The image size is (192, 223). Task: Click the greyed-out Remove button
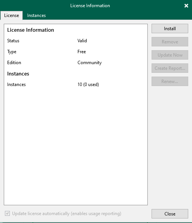click(170, 42)
